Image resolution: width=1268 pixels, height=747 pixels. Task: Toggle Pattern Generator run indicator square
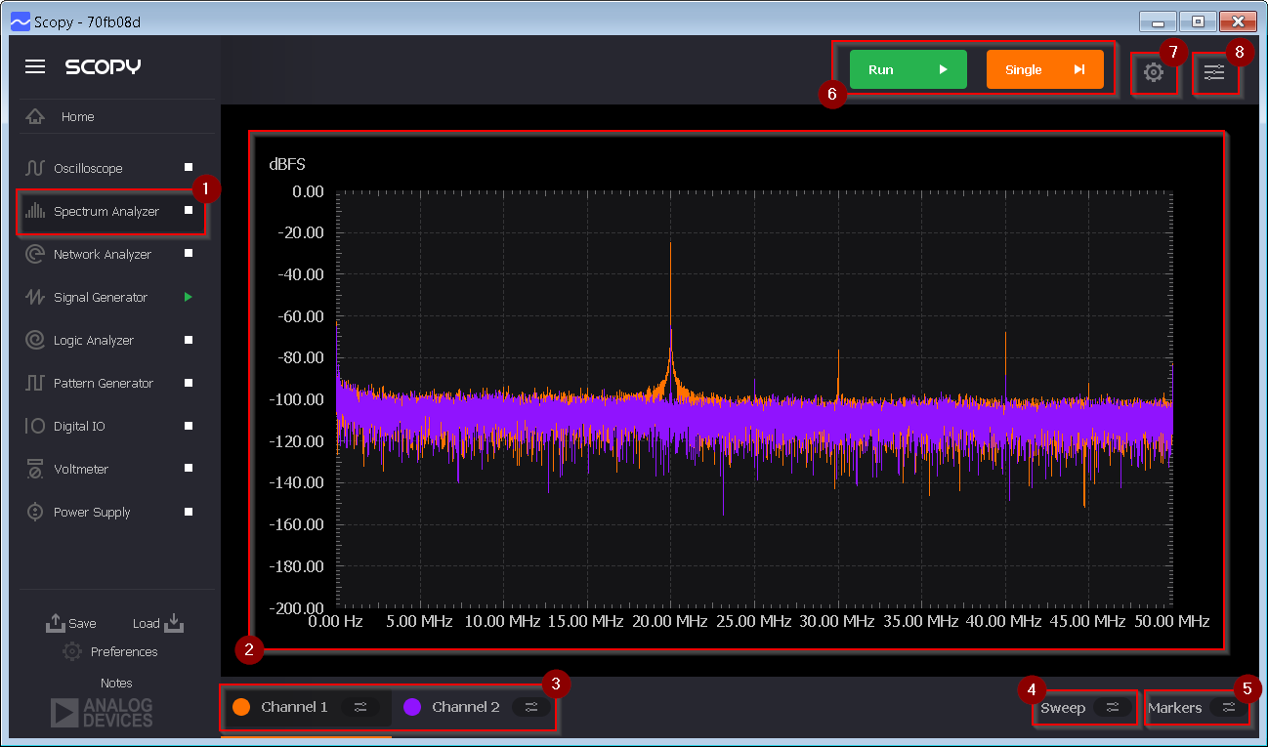189,383
